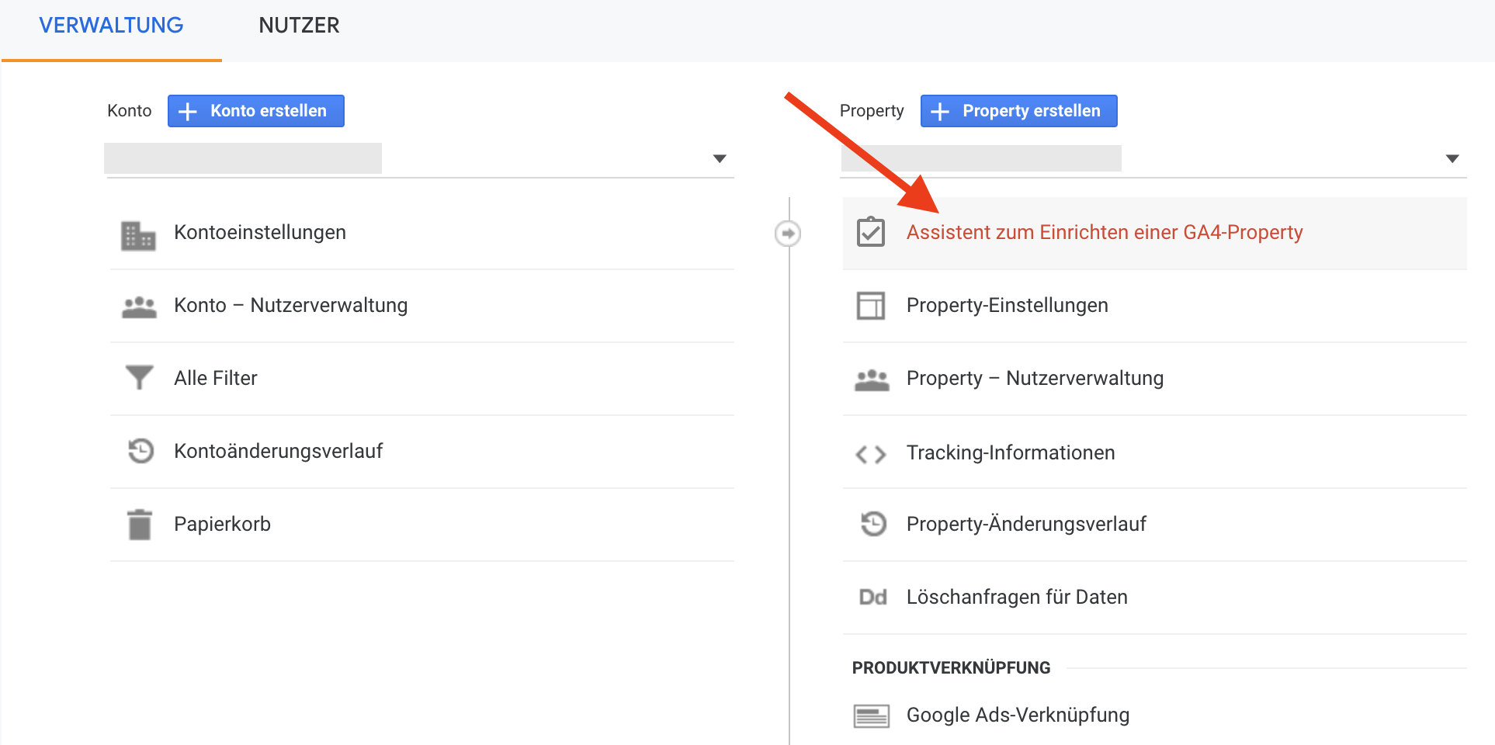Click the circular arrow between the two columns

tap(788, 234)
